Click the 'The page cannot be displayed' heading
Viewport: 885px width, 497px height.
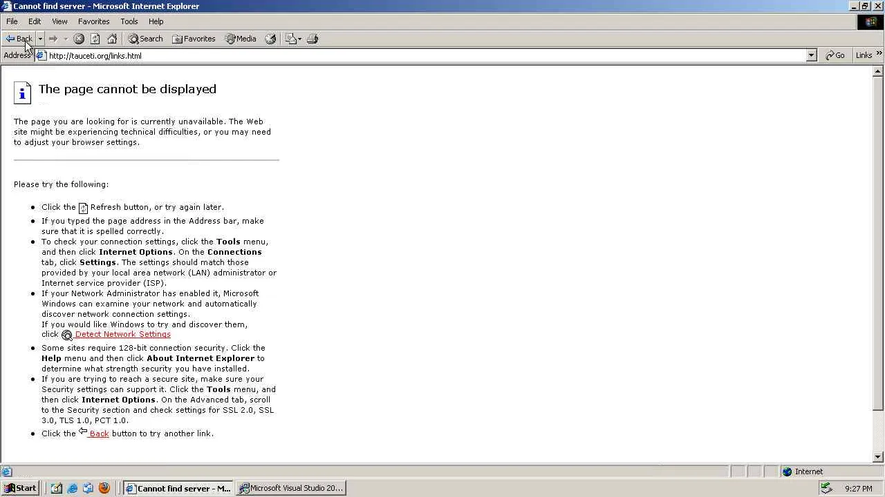[x=127, y=89]
